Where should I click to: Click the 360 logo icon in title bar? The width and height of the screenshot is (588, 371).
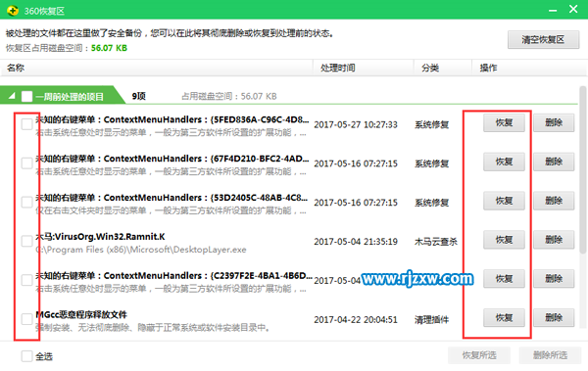click(x=12, y=10)
